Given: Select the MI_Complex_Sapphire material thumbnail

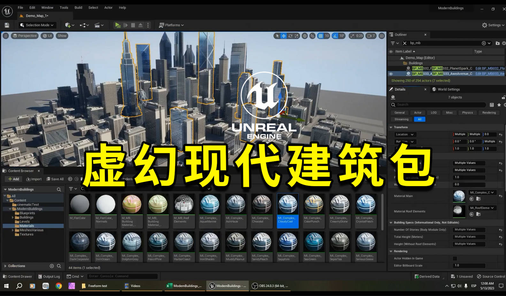Looking at the screenshot, I should pos(287,243).
